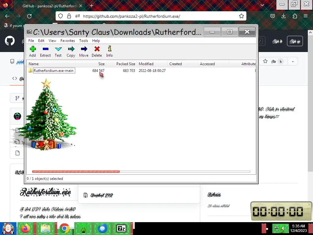The height and width of the screenshot is (235, 313).
Task: Click the address bar URL in Firefox
Action: pos(132,16)
